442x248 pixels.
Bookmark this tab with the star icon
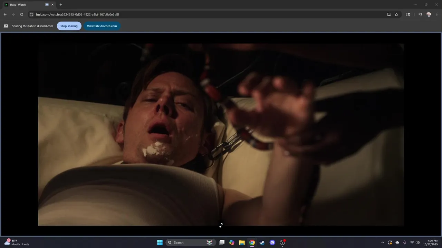click(x=396, y=14)
